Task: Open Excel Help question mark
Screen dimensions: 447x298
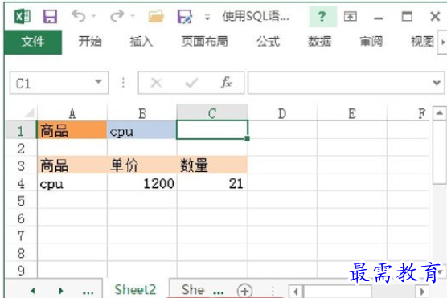Action: 322,16
